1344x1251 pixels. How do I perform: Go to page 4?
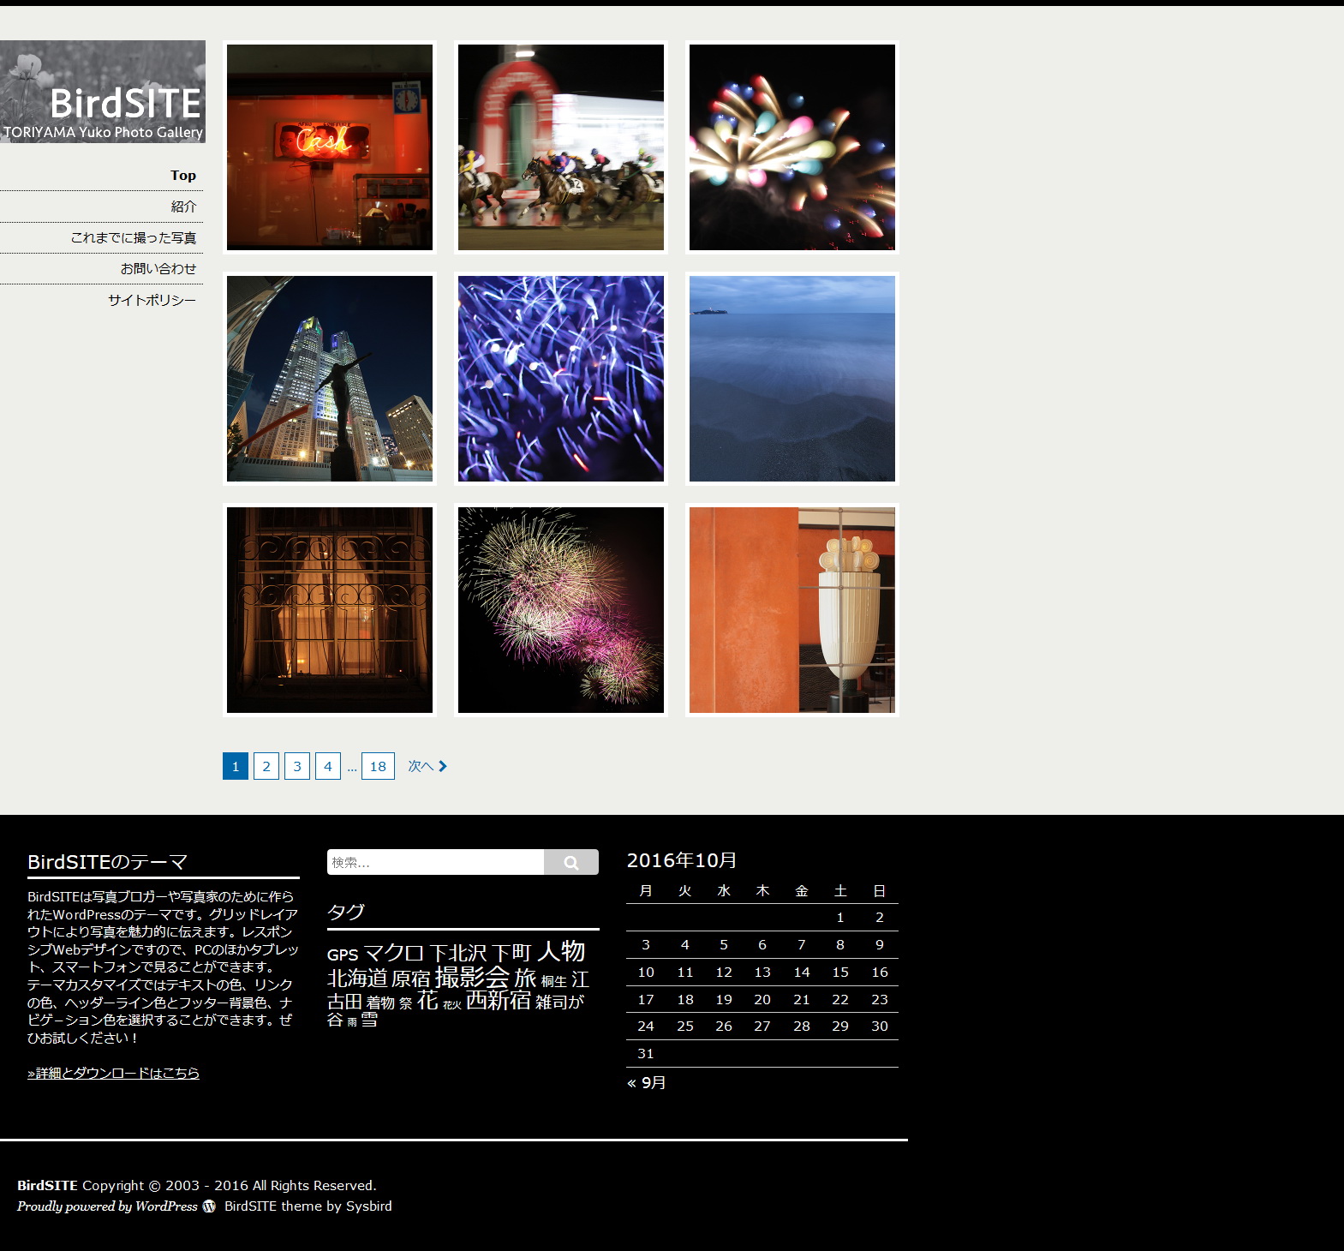pyautogui.click(x=328, y=766)
